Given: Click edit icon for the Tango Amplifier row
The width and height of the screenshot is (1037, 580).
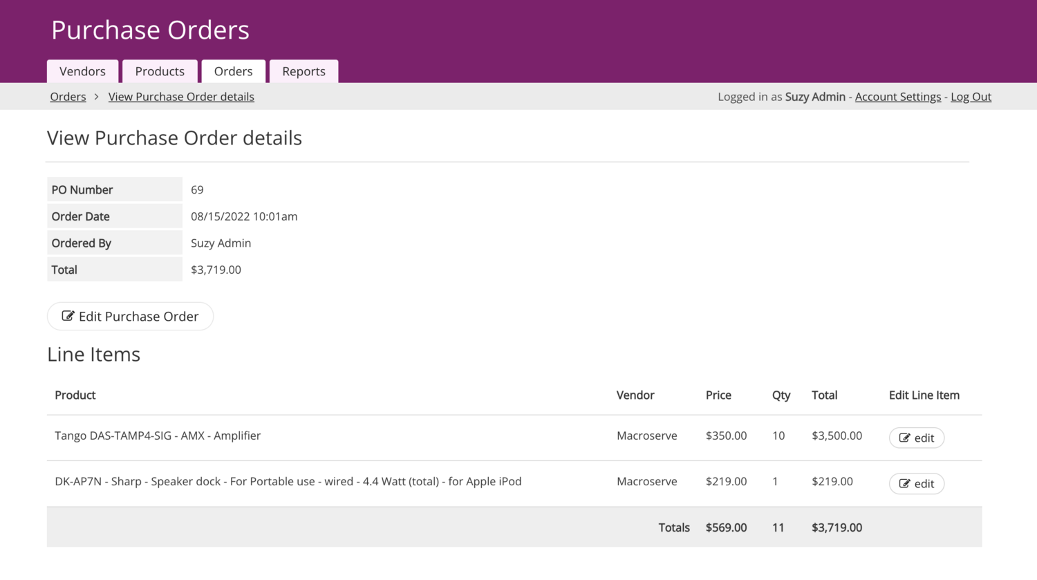Looking at the screenshot, I should pyautogui.click(x=904, y=438).
